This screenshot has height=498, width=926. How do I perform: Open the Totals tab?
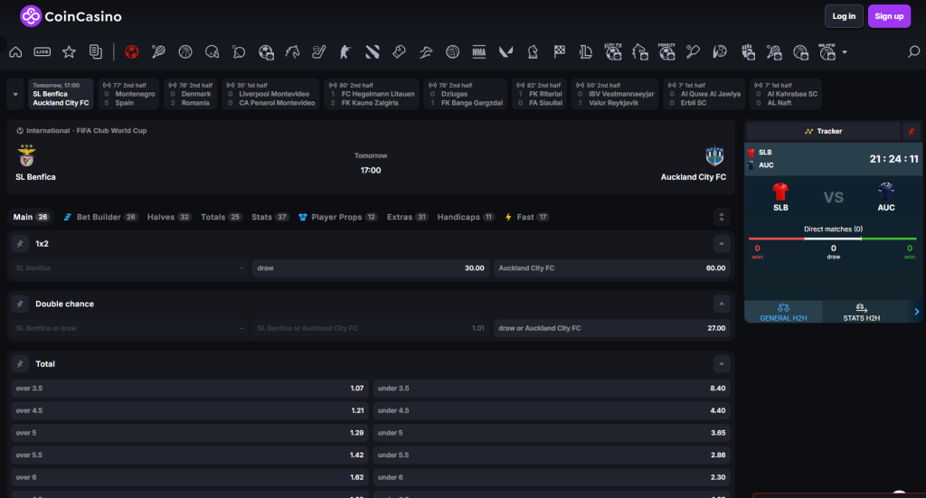[x=221, y=217]
